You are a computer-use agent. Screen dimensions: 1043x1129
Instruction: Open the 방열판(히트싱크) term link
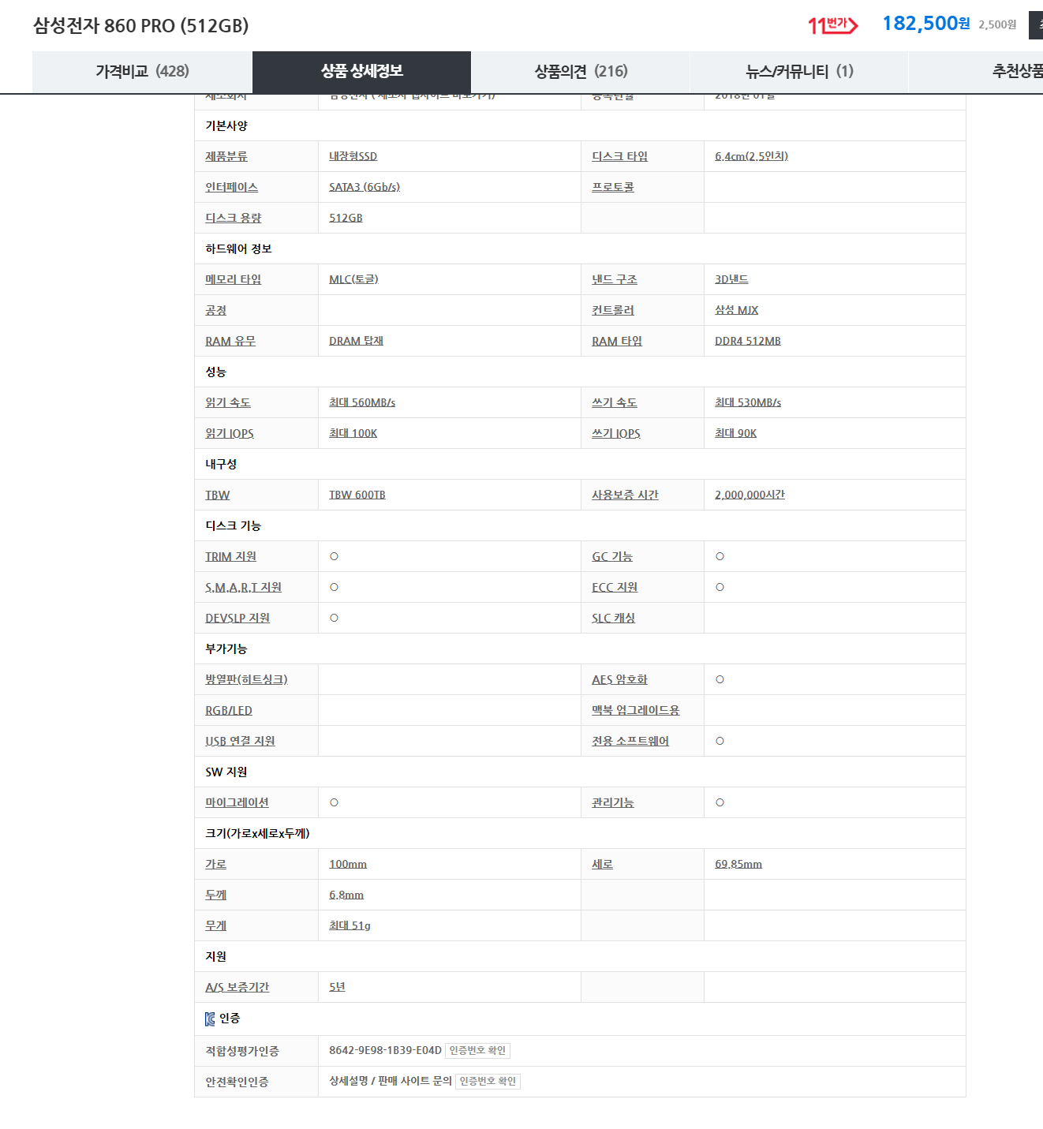(246, 679)
